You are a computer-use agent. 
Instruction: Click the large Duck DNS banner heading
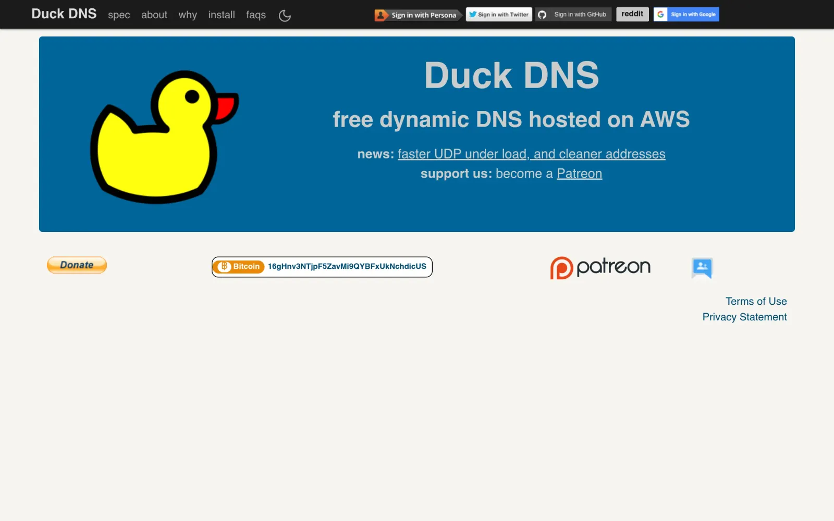tap(511, 76)
